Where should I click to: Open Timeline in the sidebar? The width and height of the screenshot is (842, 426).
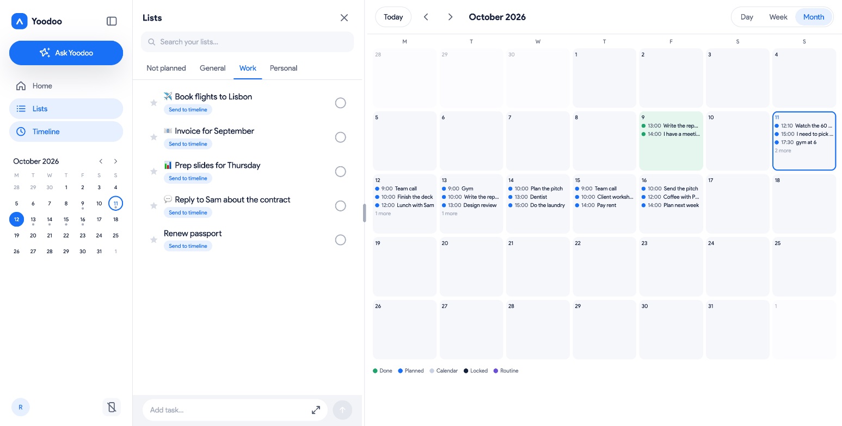click(66, 131)
